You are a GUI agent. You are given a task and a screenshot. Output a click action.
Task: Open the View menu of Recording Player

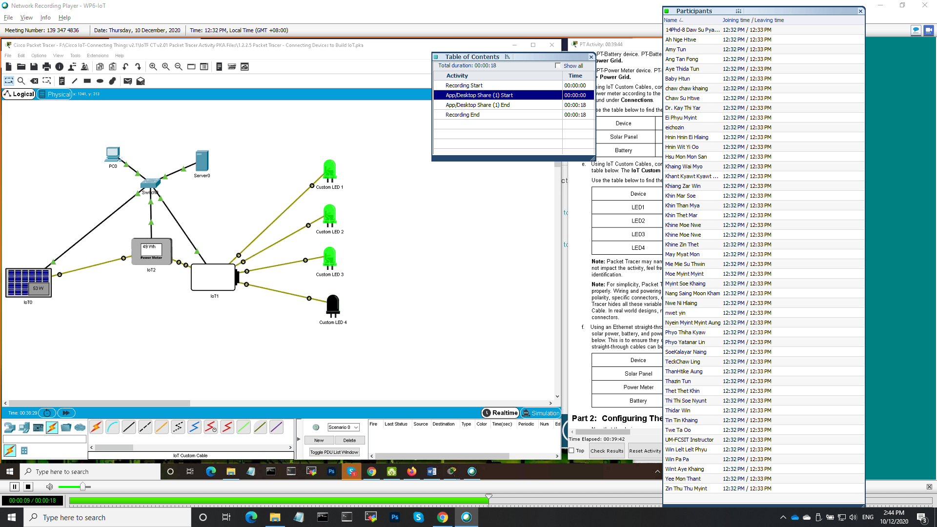pyautogui.click(x=26, y=18)
